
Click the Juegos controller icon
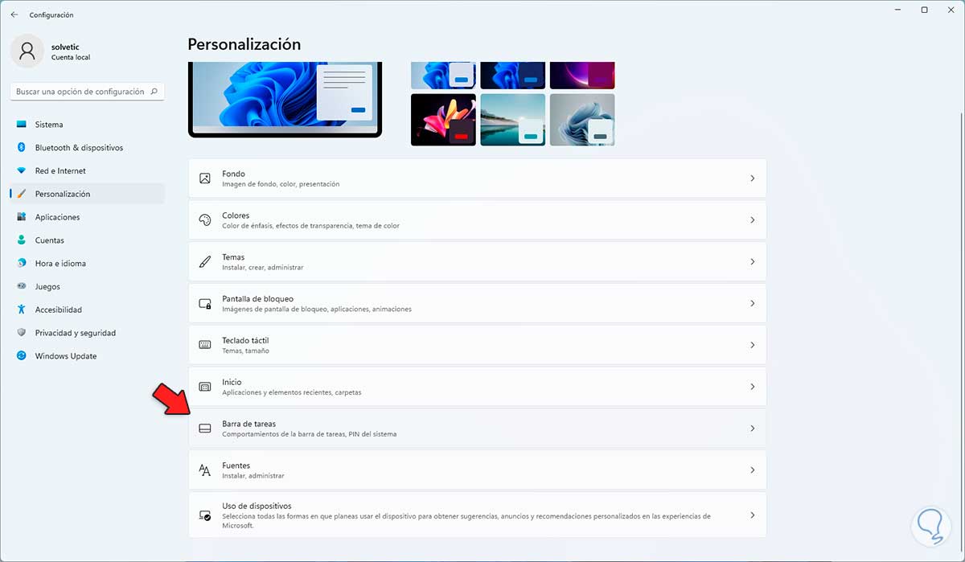pos(21,287)
